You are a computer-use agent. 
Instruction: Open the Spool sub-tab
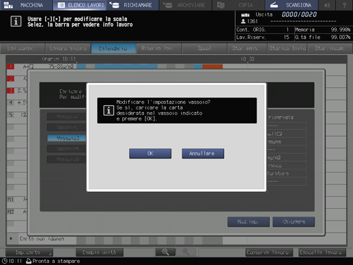point(204,48)
